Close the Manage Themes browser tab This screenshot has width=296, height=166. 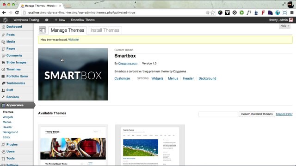coord(60,6)
